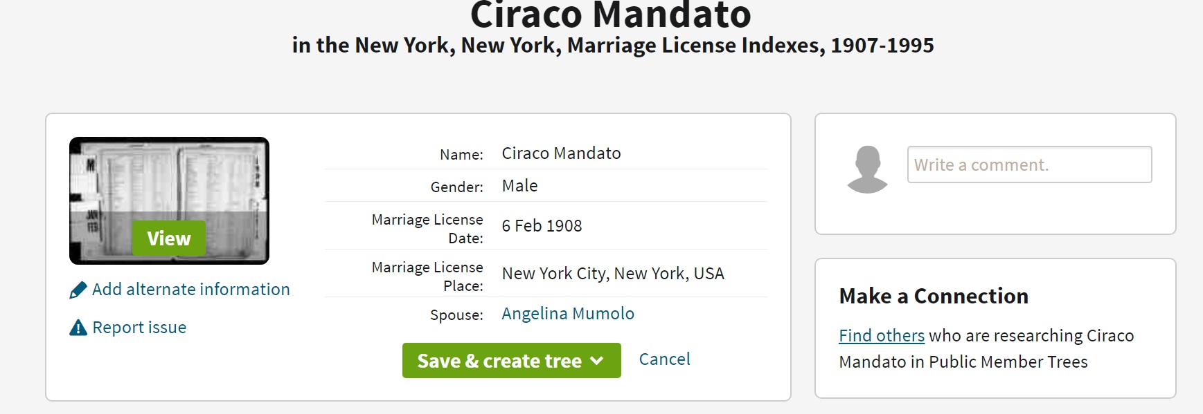Click the warning triangle icon beside Report issue
Viewport: 1203px width, 414px height.
pos(78,328)
